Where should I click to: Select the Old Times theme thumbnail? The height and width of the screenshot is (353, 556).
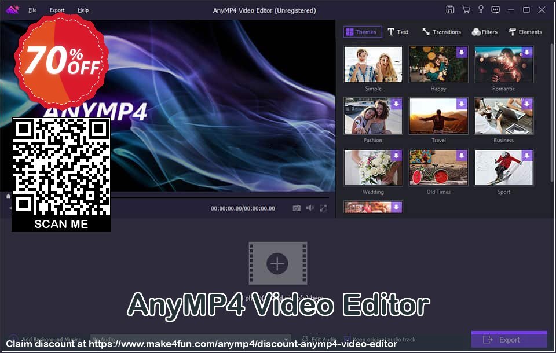[438, 168]
